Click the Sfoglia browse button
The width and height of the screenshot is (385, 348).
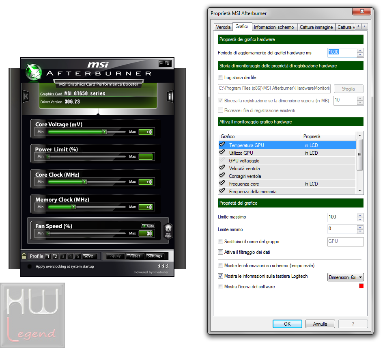[348, 89]
